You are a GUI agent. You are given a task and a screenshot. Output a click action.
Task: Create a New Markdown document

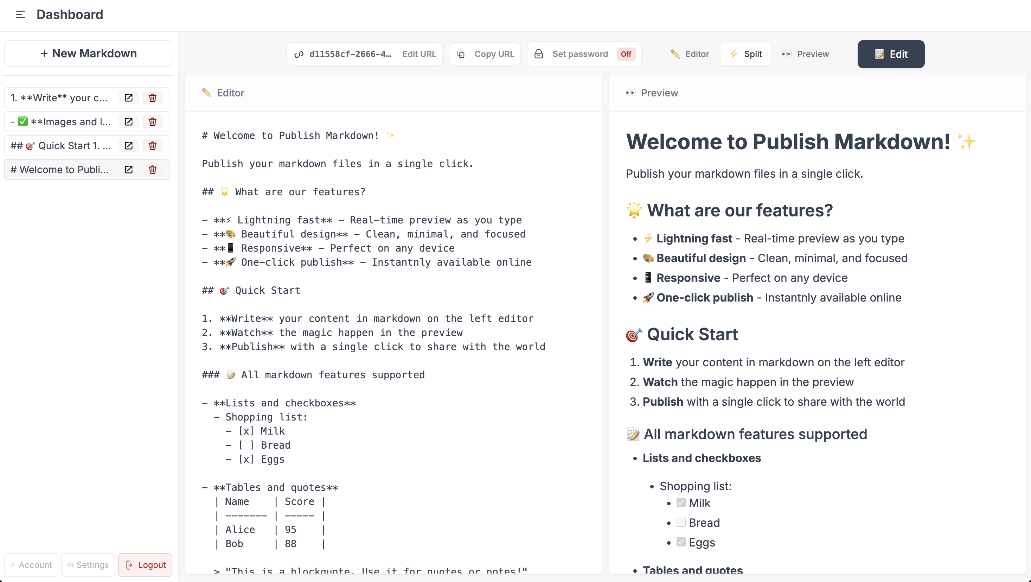88,53
